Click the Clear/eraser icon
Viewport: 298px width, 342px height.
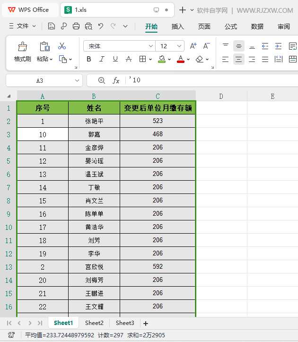click(x=200, y=59)
